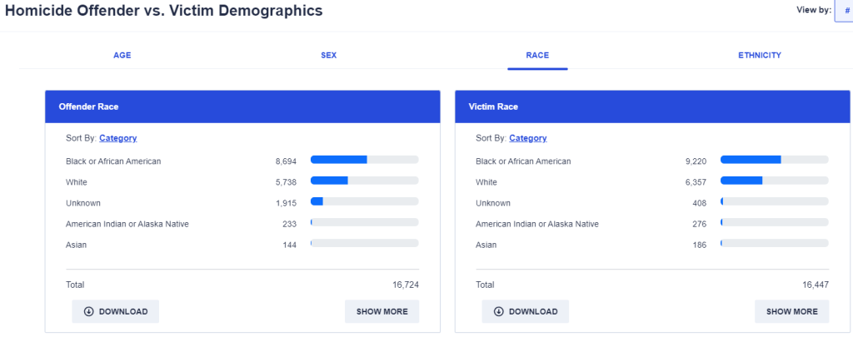The height and width of the screenshot is (337, 853).
Task: Click the Asian row label in Victim Race
Action: (x=486, y=245)
